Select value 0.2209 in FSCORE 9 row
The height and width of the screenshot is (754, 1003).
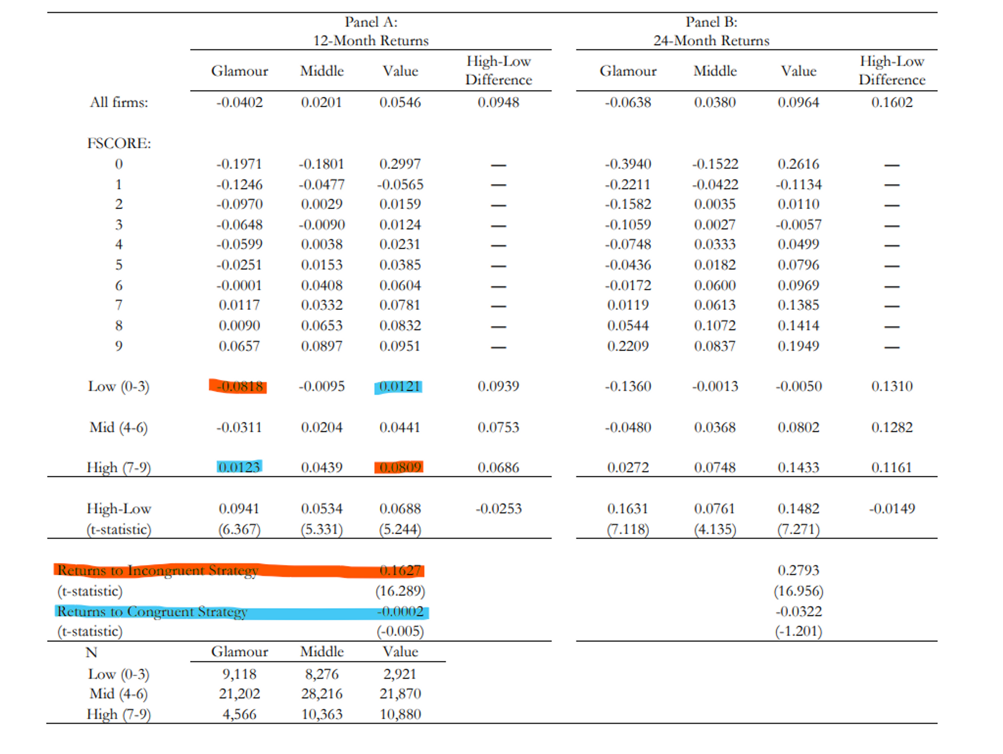[x=628, y=346]
